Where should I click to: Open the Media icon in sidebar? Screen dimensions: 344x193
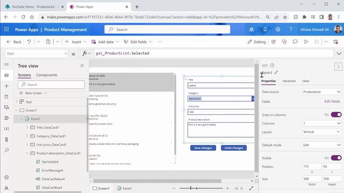tap(6, 107)
